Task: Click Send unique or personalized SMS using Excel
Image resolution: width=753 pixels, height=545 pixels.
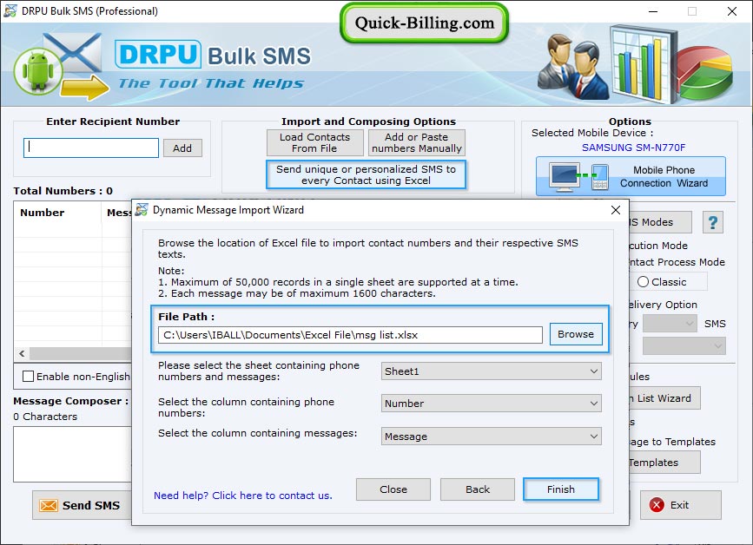Action: (366, 174)
